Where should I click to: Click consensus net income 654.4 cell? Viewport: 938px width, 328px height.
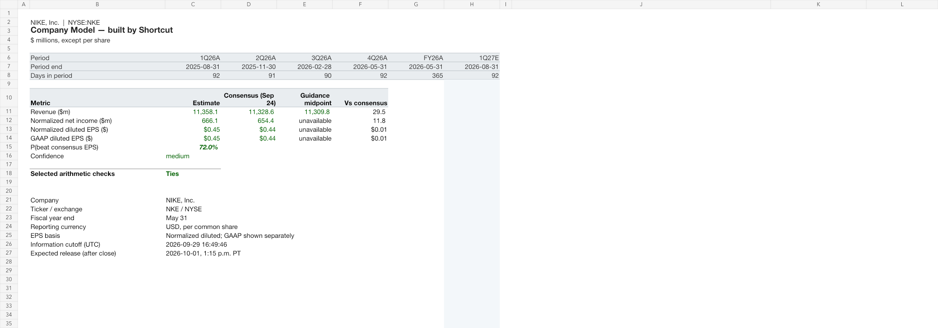click(x=249, y=121)
